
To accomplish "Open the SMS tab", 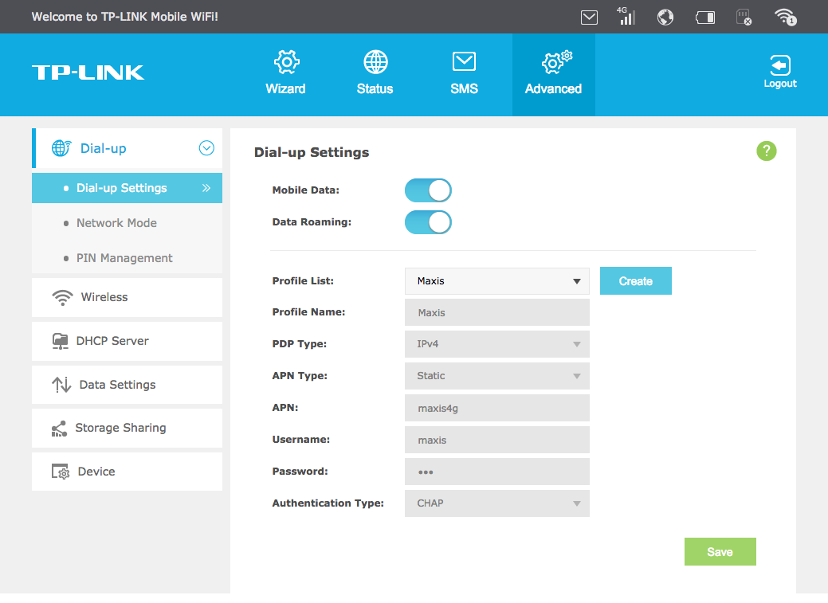I will tap(464, 74).
